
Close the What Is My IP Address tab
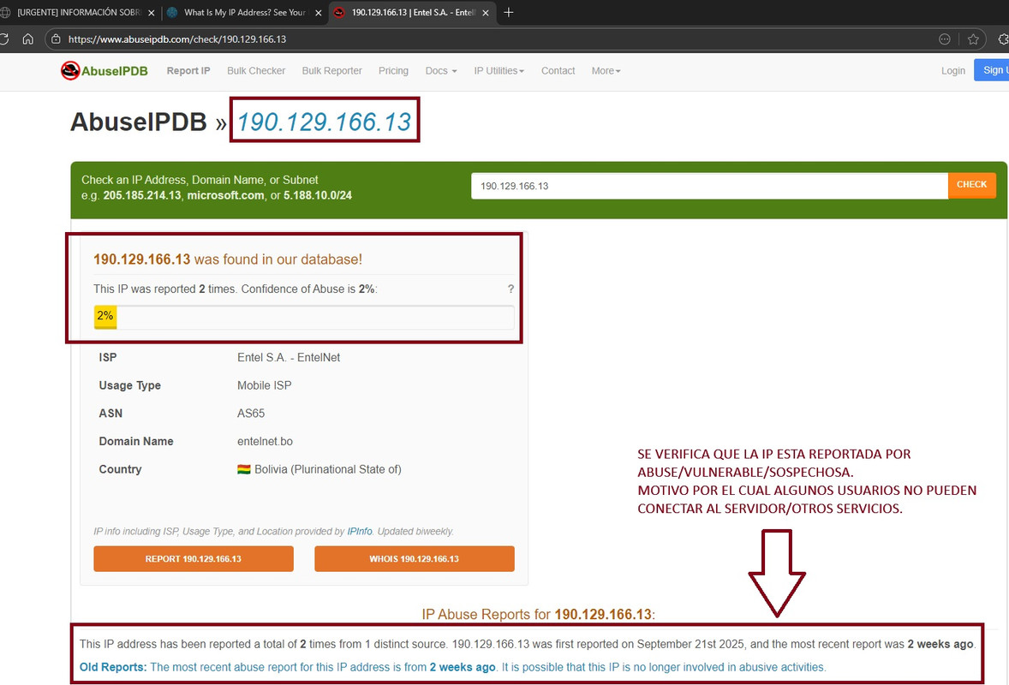(x=318, y=12)
